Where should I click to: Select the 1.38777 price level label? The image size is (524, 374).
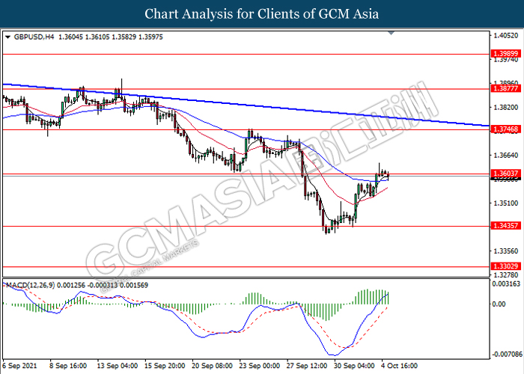click(x=505, y=88)
